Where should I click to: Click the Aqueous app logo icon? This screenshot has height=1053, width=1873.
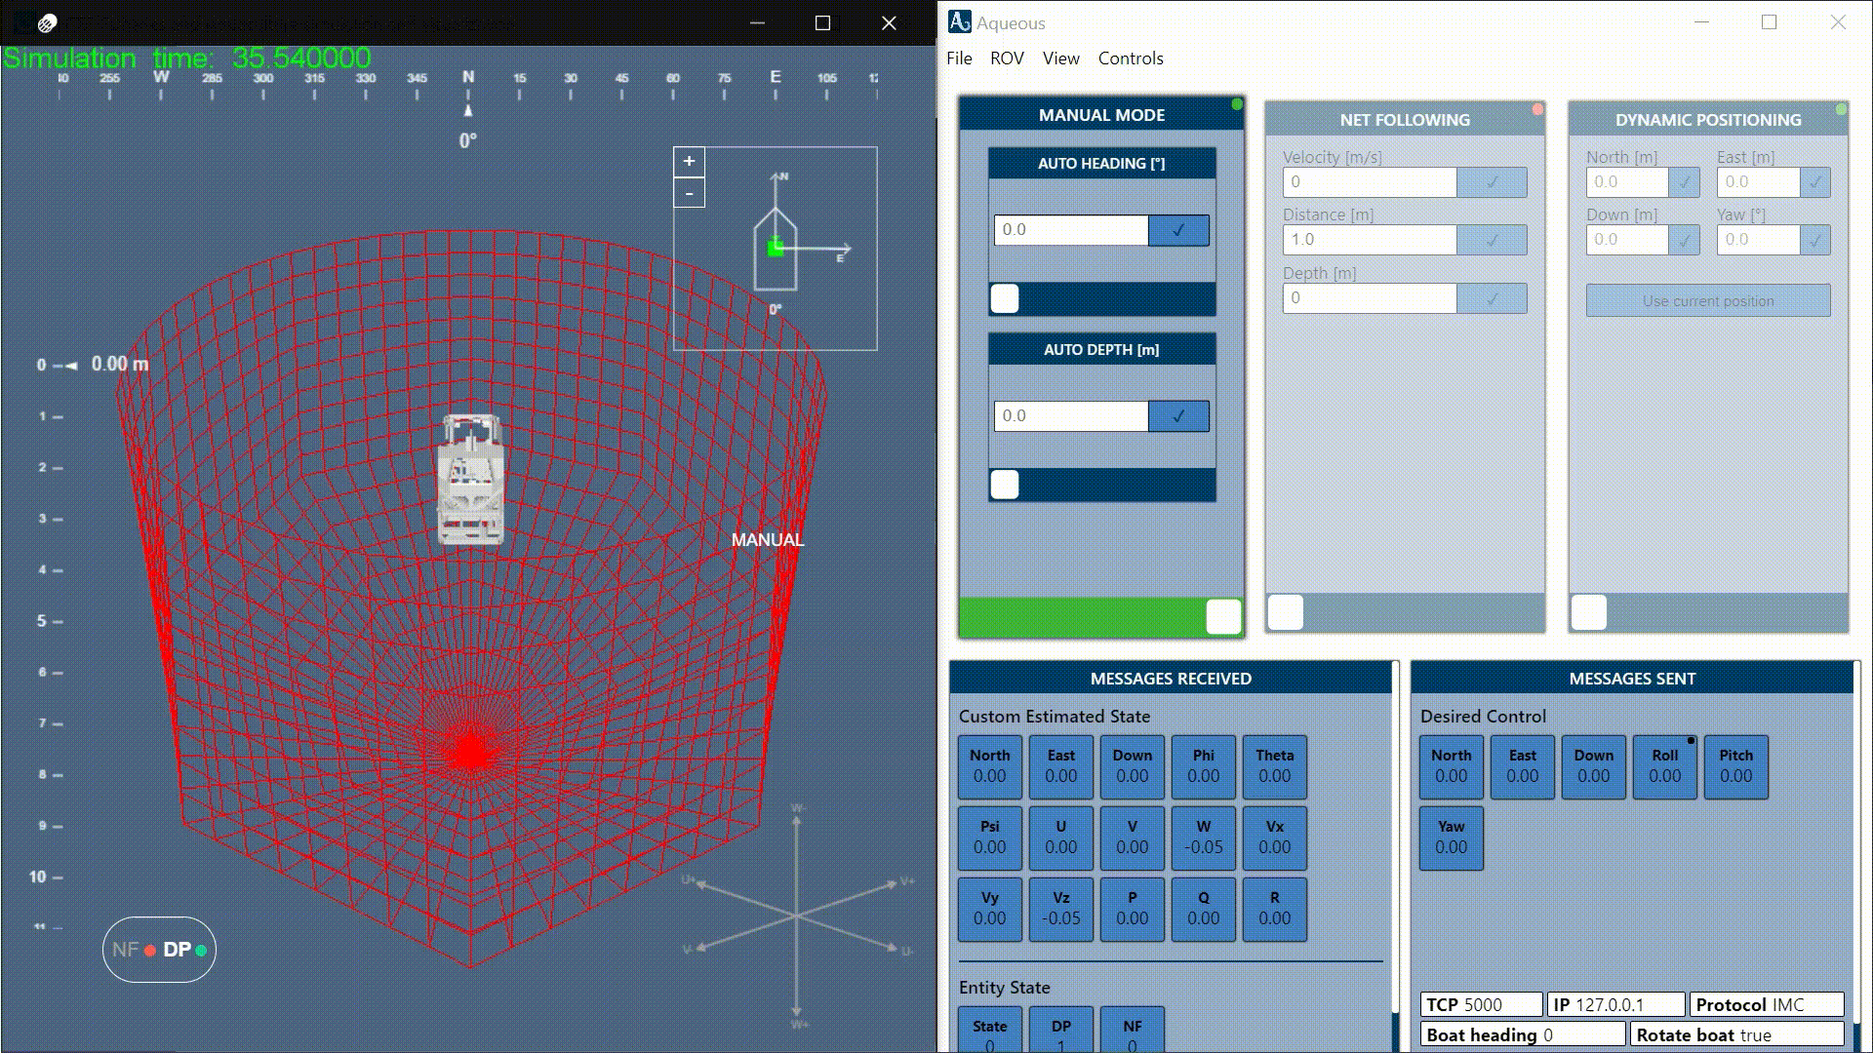coord(959,22)
